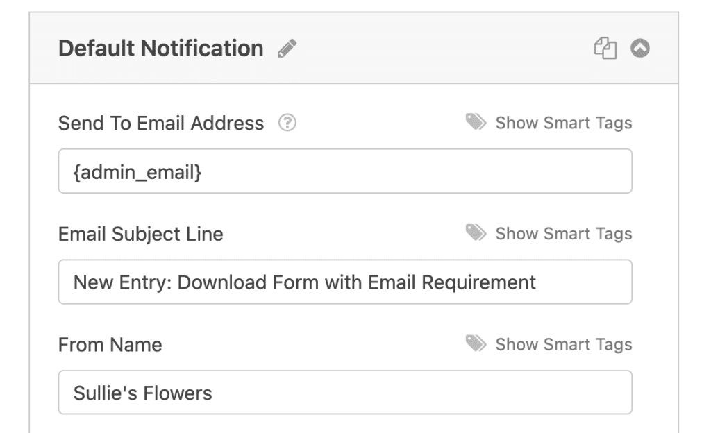Click the tag icon above the Email Subject Line field
The width and height of the screenshot is (711, 433).
(x=476, y=233)
